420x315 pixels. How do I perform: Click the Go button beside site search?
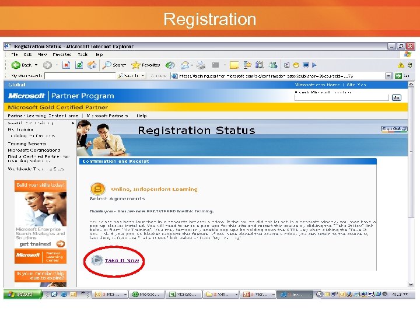[396, 98]
